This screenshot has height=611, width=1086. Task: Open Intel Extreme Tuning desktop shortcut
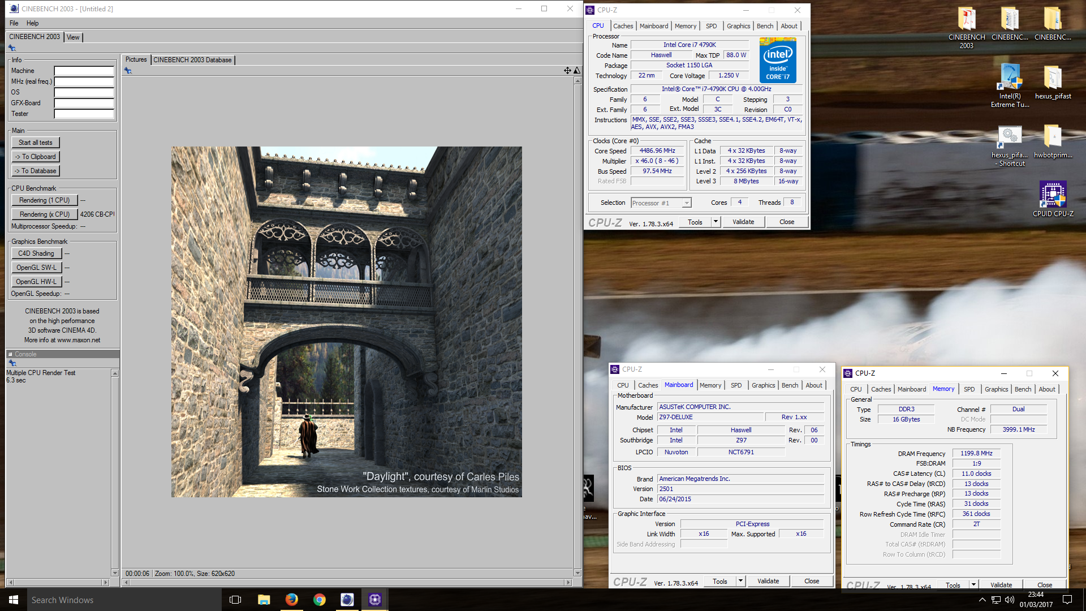(1010, 85)
